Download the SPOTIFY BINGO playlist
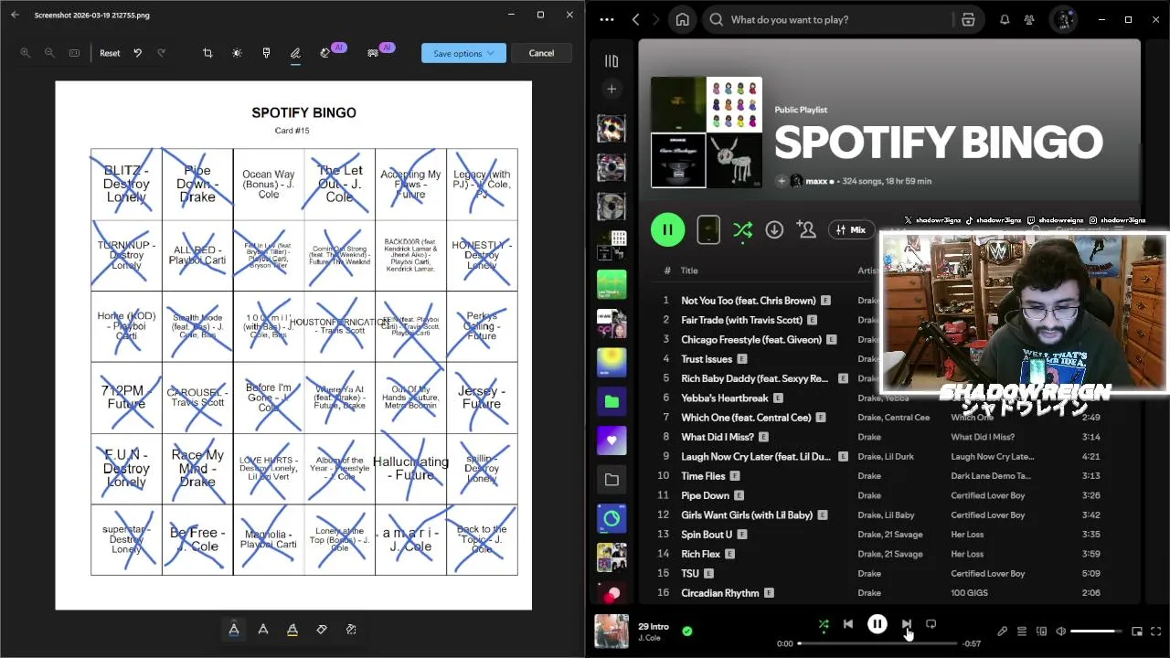1170x658 pixels. [774, 230]
